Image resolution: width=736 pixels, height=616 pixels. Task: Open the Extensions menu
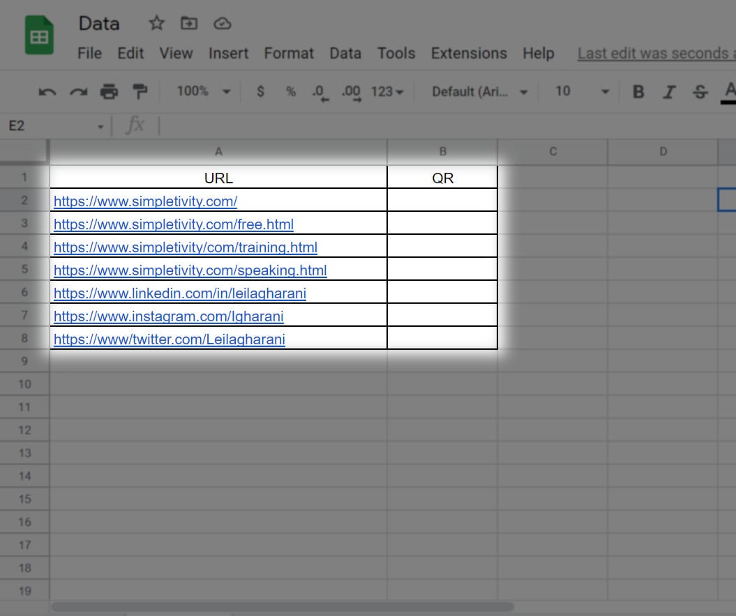tap(469, 54)
